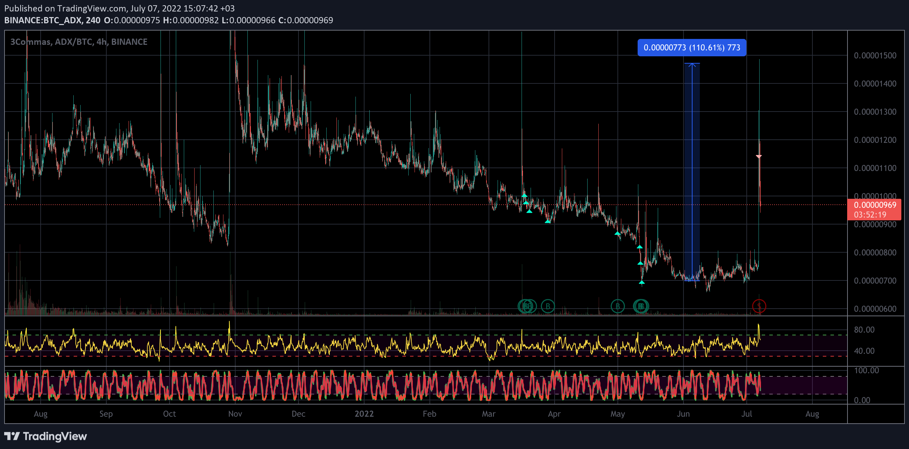Click the Dec label on time axis
Image resolution: width=909 pixels, height=449 pixels.
pyautogui.click(x=298, y=414)
